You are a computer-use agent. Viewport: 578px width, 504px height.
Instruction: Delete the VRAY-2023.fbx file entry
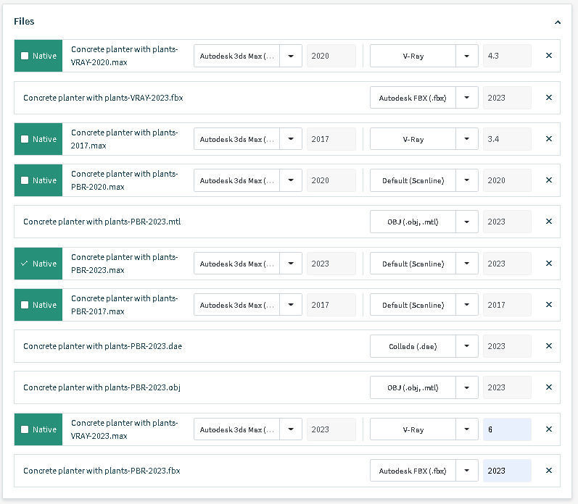click(548, 98)
